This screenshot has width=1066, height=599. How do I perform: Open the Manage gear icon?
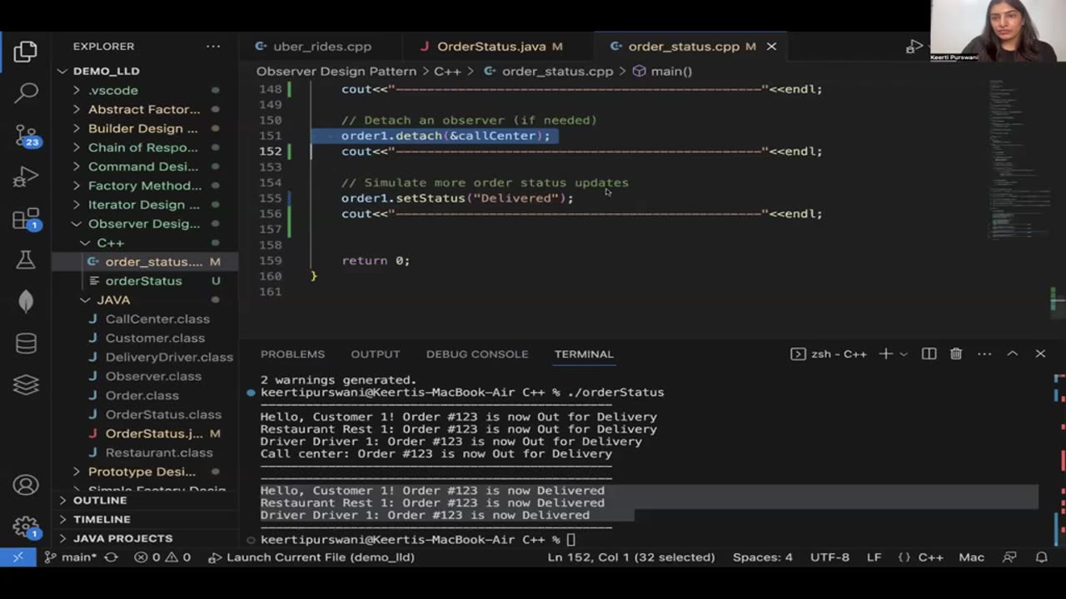(25, 527)
